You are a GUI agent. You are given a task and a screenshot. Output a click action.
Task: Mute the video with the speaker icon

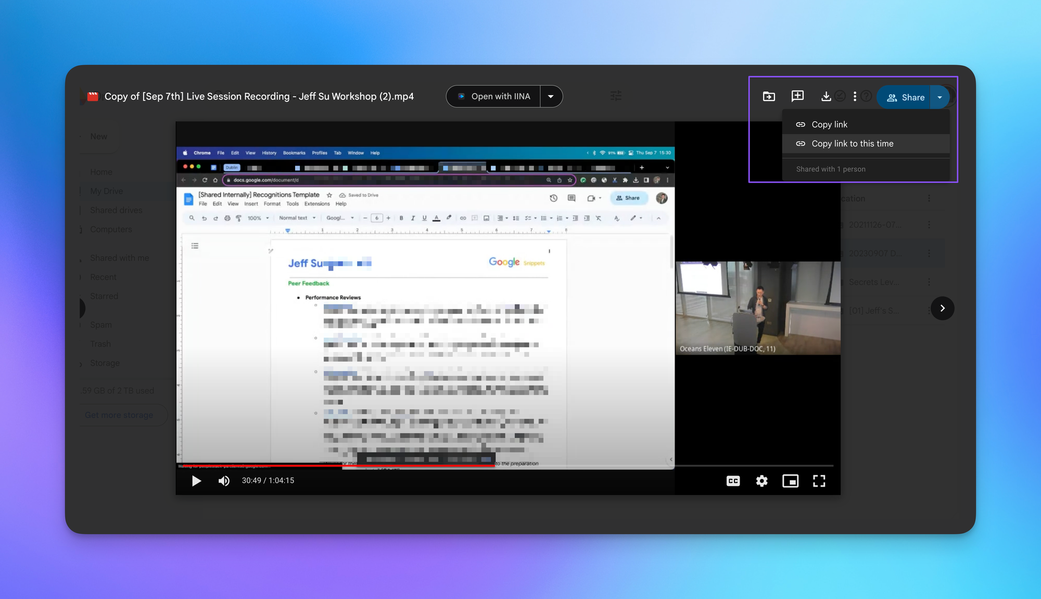tap(224, 481)
